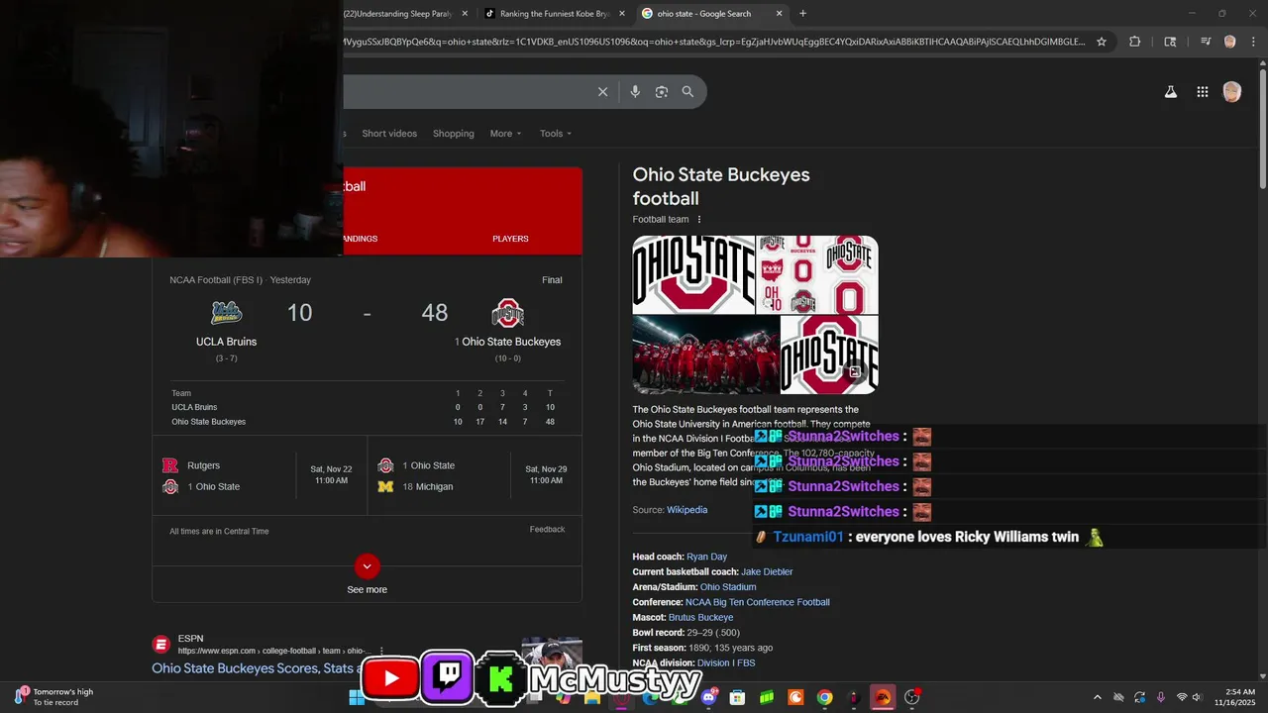Open the Shopping search filter
Viewport: 1268px width, 713px height.
point(454,134)
